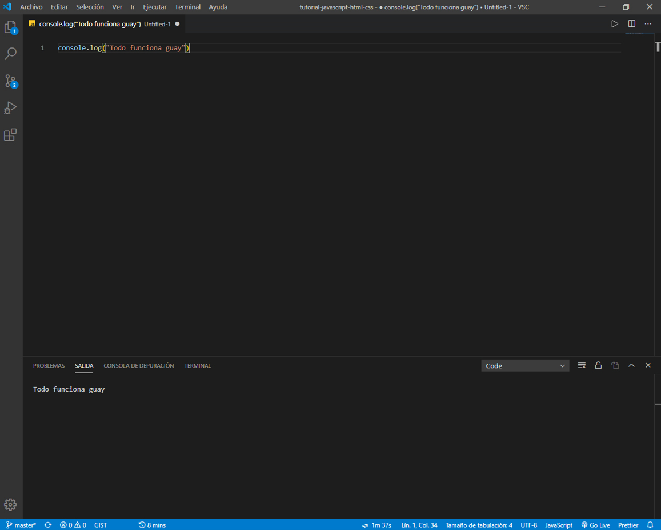
Task: Open the Ayuda menu
Action: (218, 7)
